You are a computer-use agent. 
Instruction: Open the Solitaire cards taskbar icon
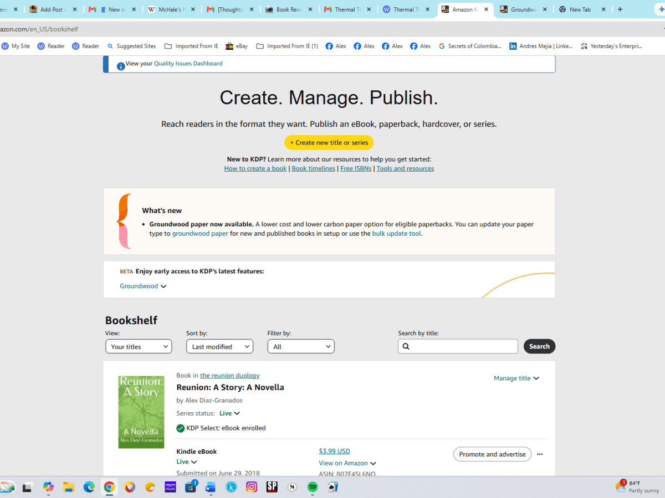point(332,487)
